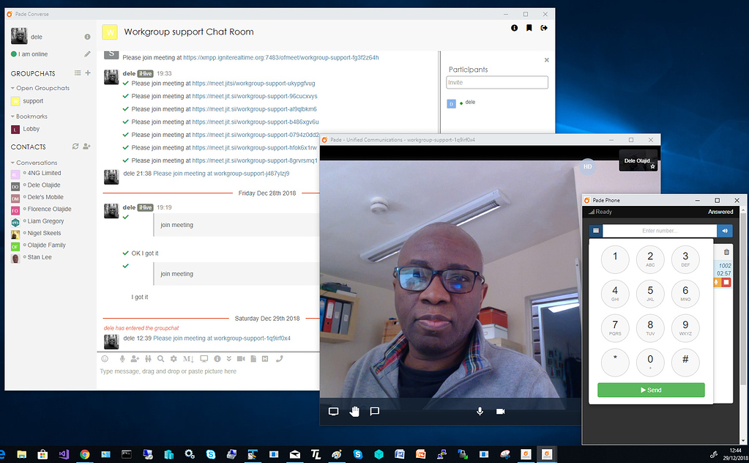Turn off the camera in the video call
The image size is (749, 463).
pos(500,411)
